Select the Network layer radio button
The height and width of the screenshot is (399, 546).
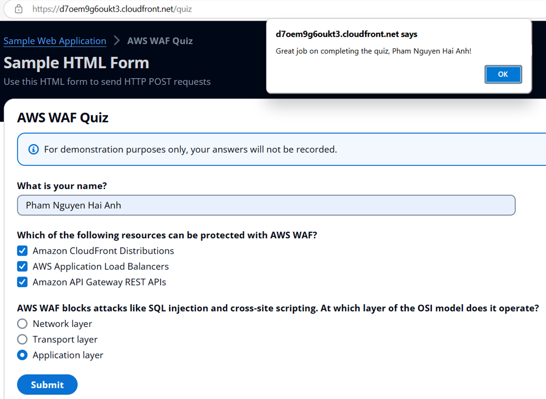pos(22,324)
